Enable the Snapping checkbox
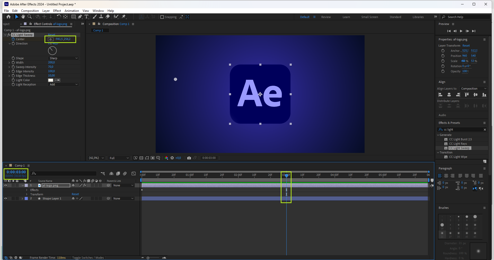494x260 pixels. pyautogui.click(x=162, y=17)
